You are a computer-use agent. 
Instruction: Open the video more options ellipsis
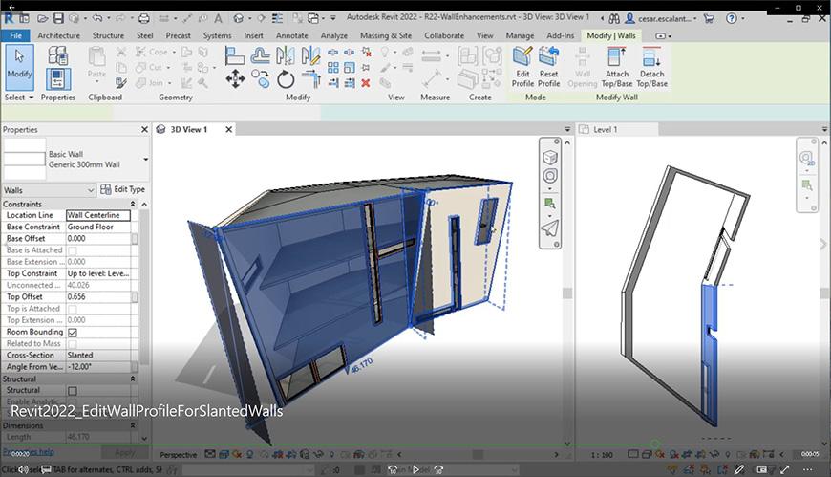[808, 469]
